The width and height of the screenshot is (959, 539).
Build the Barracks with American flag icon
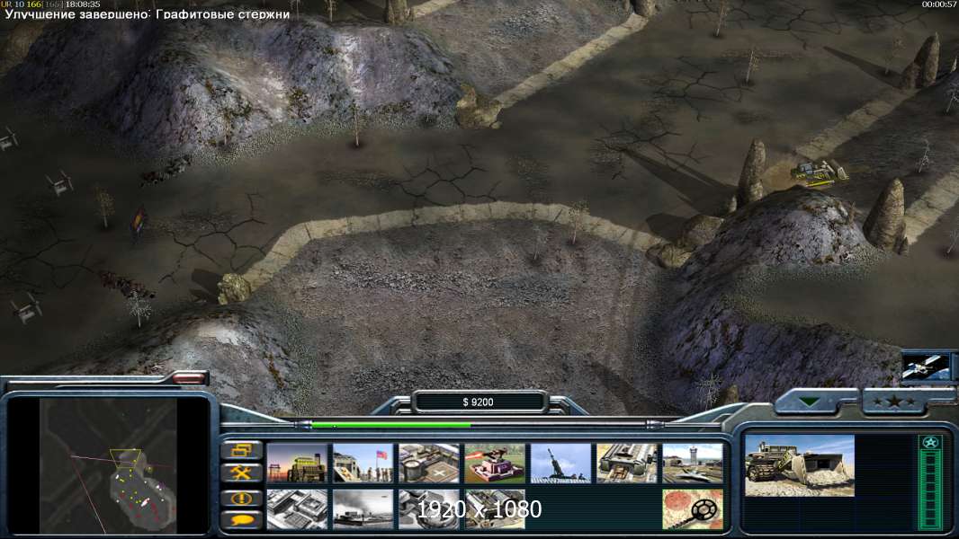pos(363,464)
